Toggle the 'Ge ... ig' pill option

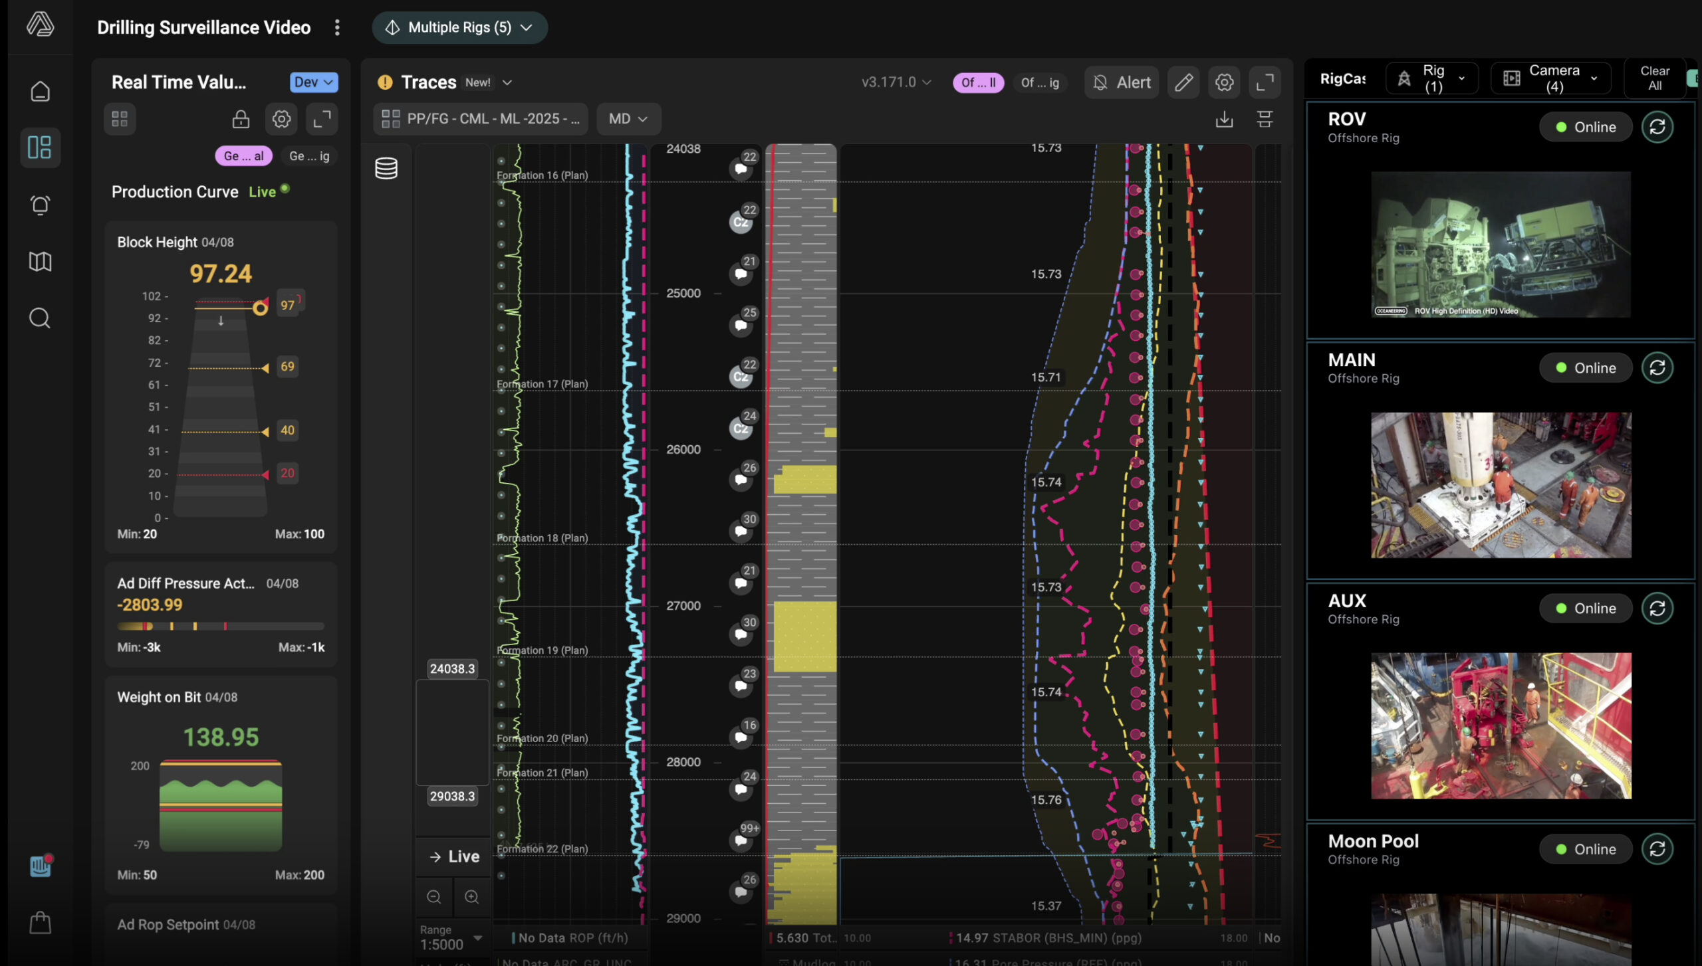coord(309,156)
